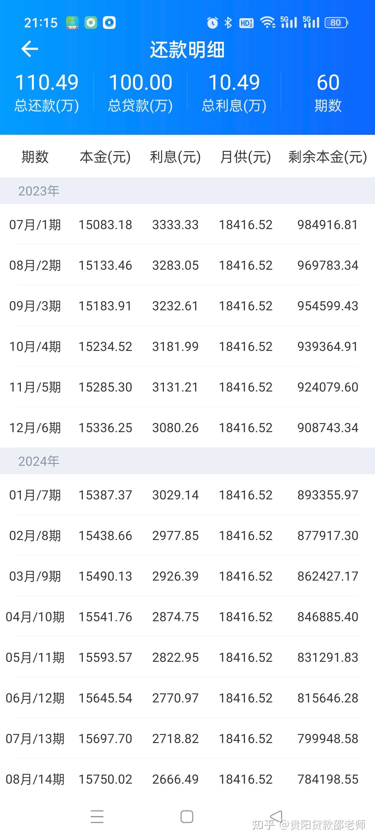Tap the 总还款 110.49 summary value
Screen dimensions: 375x840
[x=47, y=82]
